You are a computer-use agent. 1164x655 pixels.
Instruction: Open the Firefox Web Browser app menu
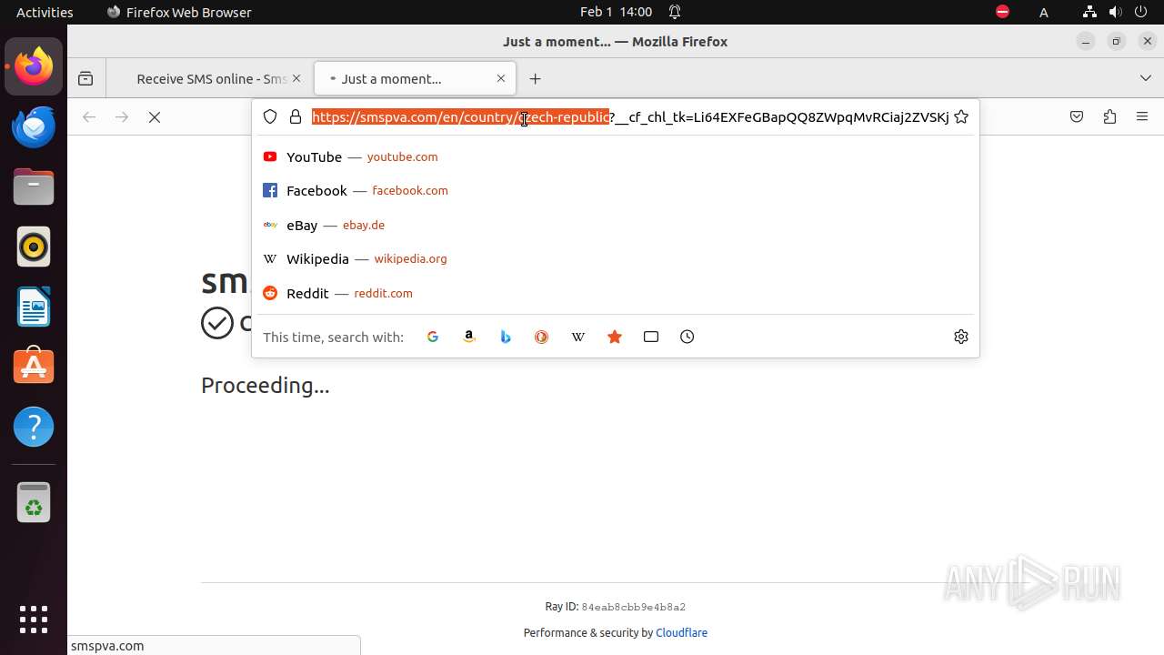179,12
